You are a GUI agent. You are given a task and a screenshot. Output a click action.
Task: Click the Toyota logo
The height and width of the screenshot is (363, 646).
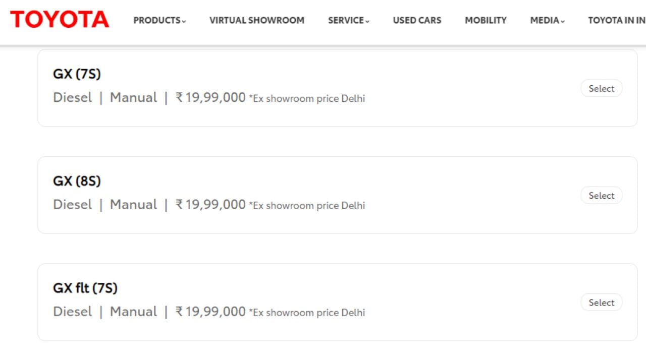click(x=60, y=20)
